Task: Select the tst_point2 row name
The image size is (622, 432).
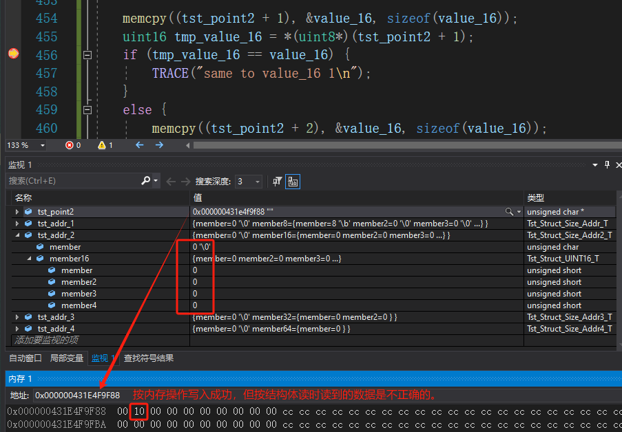Action: [x=56, y=212]
